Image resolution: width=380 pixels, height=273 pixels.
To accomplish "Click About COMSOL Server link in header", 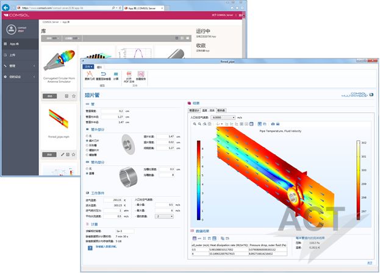I will tap(222, 15).
